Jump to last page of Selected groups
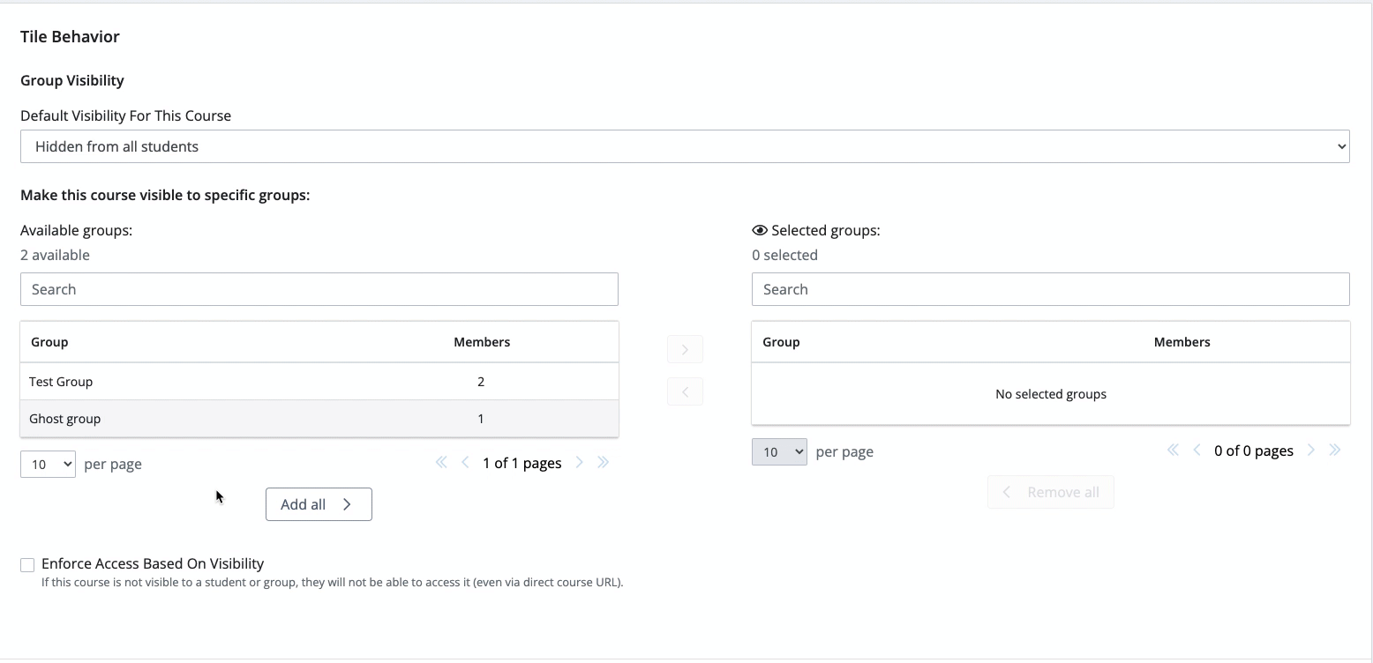The width and height of the screenshot is (1373, 663). [1335, 451]
